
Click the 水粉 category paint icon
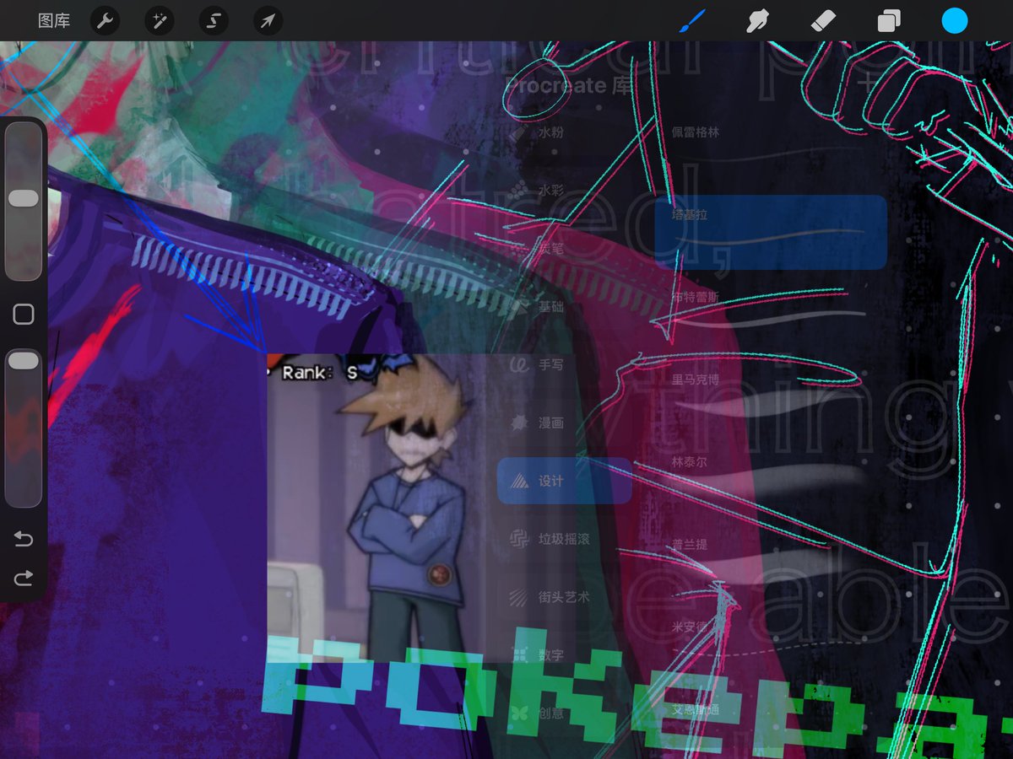click(x=521, y=132)
